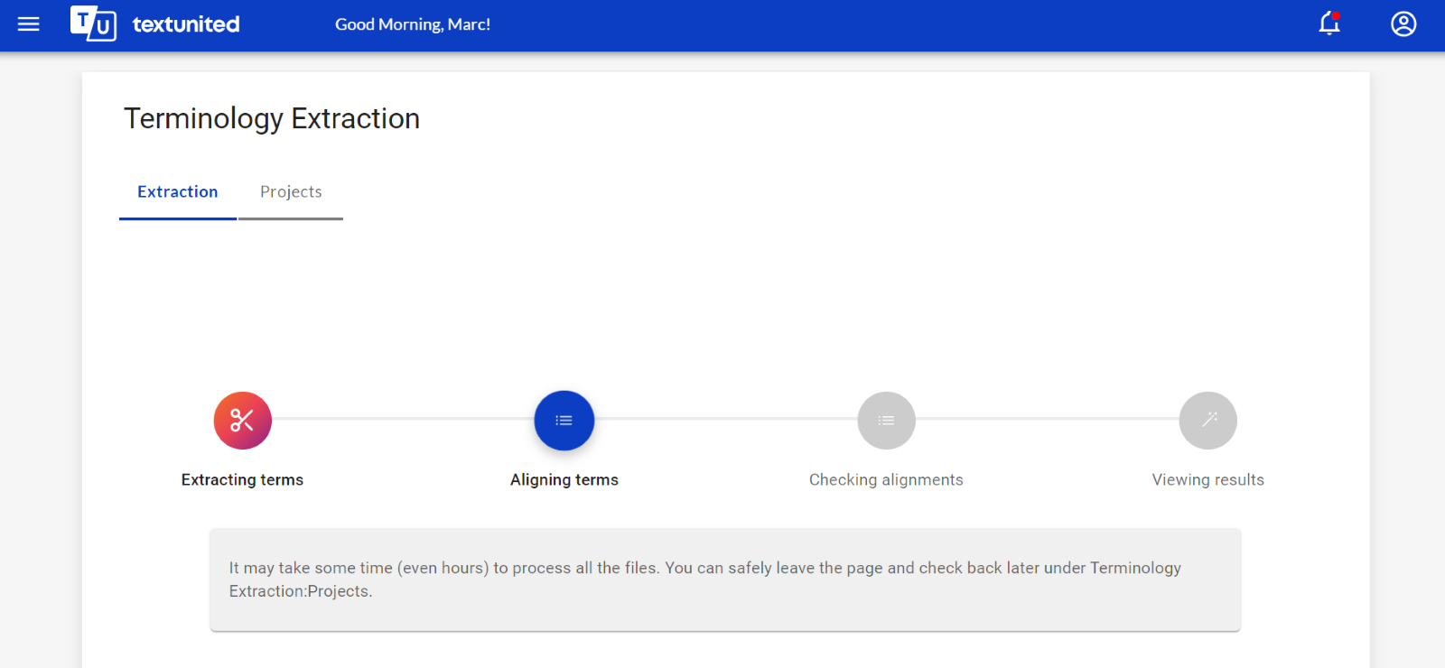Screen dimensions: 1445x668
Task: Click the progress line between Extracting and Aligning
Action: tap(403, 419)
